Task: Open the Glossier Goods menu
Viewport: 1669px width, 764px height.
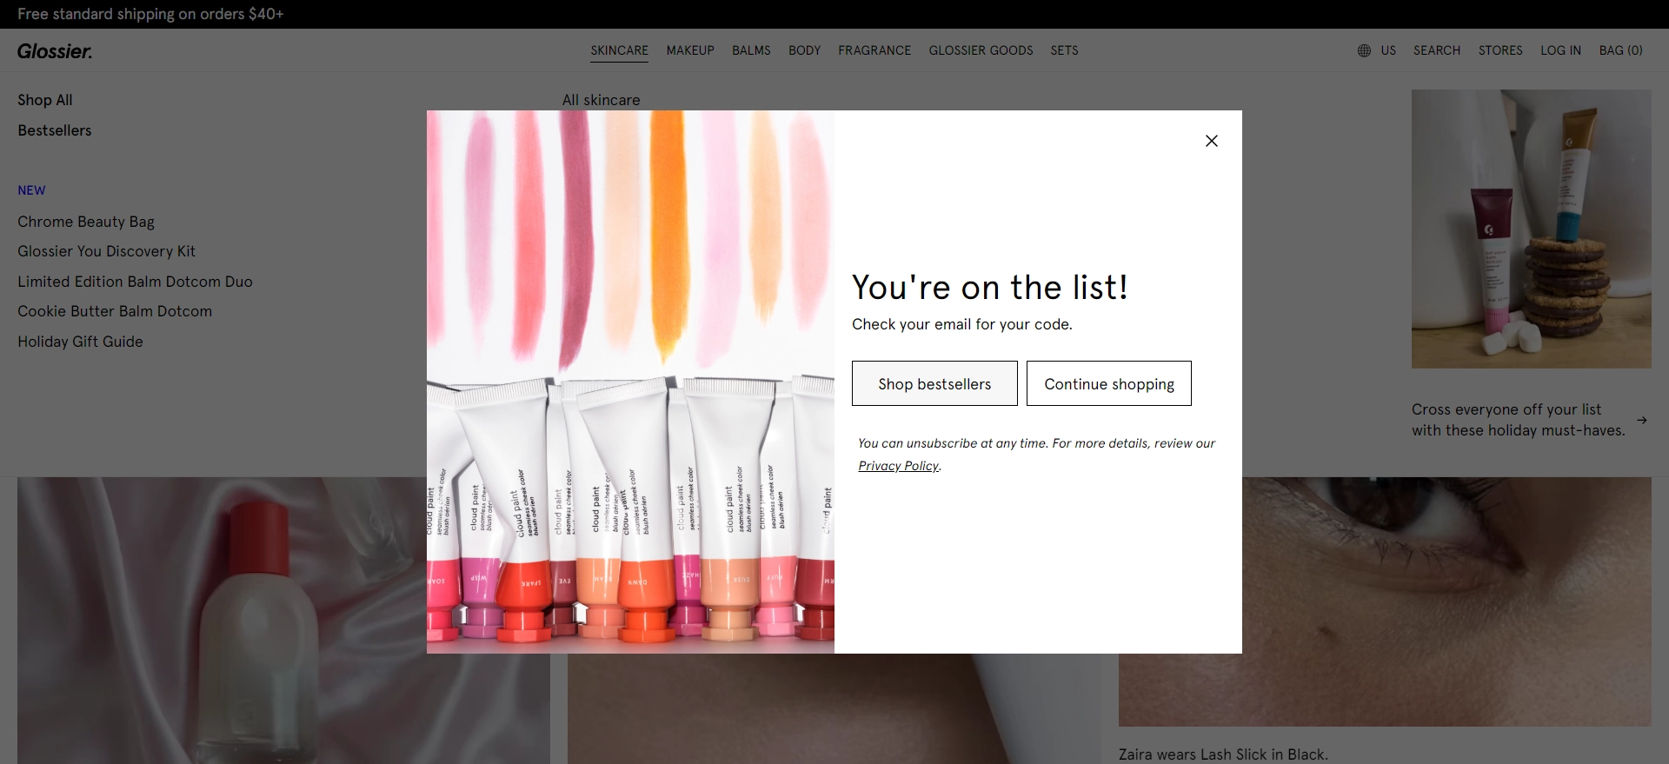Action: pyautogui.click(x=981, y=50)
